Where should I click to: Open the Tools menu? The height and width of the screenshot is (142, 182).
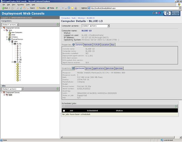tap(28, 5)
